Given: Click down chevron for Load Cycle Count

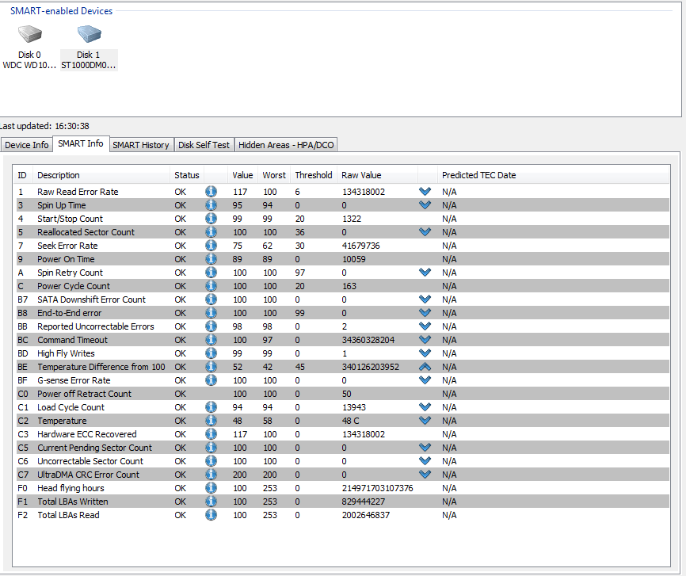Looking at the screenshot, I should (x=425, y=406).
